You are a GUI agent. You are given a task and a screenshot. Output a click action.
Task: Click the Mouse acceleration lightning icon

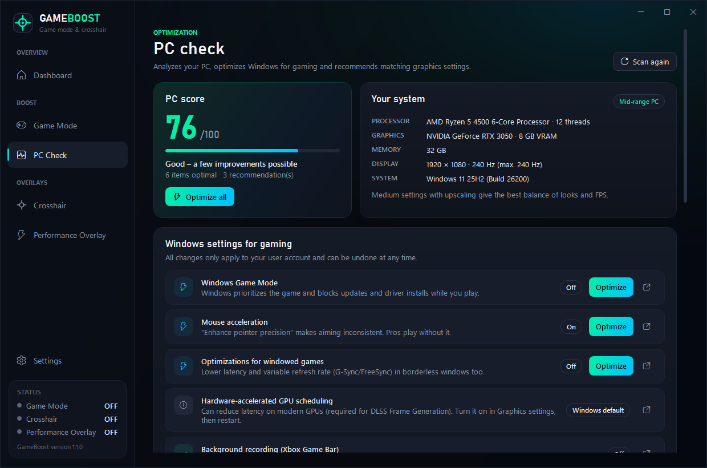pos(184,327)
